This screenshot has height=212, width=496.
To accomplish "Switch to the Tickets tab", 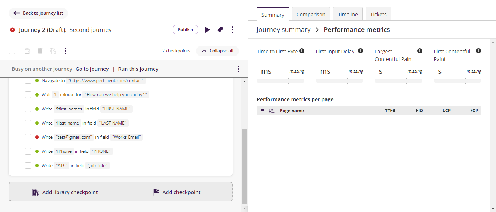I will coord(378,15).
